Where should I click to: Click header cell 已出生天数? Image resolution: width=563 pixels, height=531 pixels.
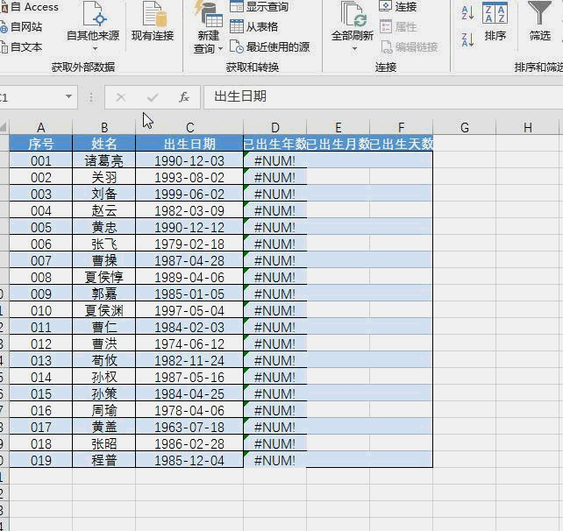[x=402, y=144]
